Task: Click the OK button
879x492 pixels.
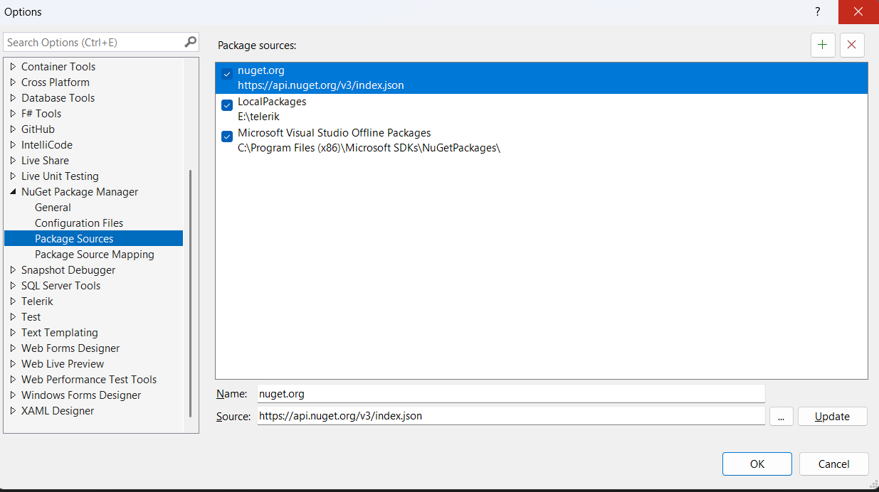Action: click(x=757, y=464)
